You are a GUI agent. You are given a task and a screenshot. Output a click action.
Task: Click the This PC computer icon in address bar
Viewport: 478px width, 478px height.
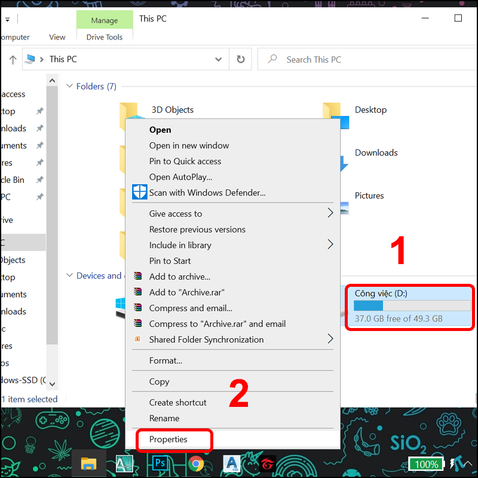tap(30, 59)
